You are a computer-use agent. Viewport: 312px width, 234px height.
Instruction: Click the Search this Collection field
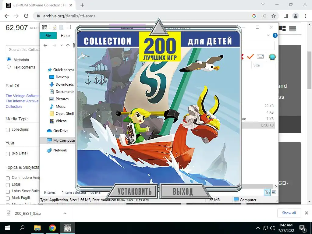pos(23,50)
